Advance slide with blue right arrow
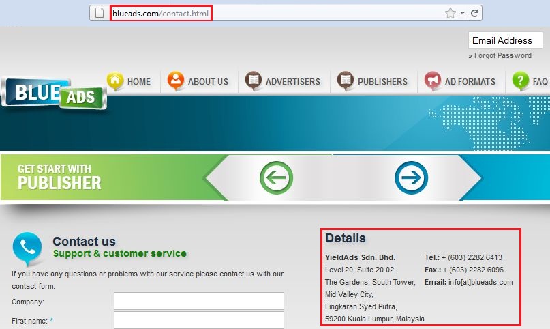Image resolution: width=550 pixels, height=329 pixels. (x=411, y=177)
